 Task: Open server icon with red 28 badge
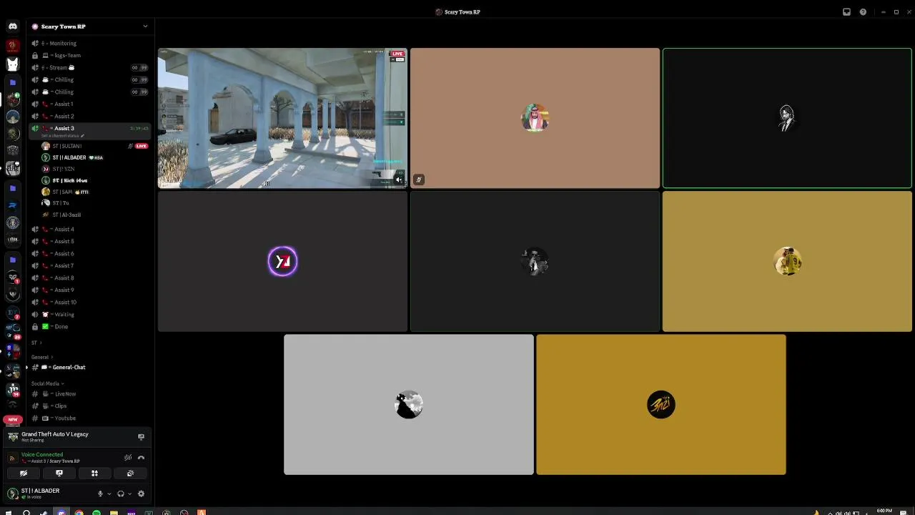tap(12, 333)
